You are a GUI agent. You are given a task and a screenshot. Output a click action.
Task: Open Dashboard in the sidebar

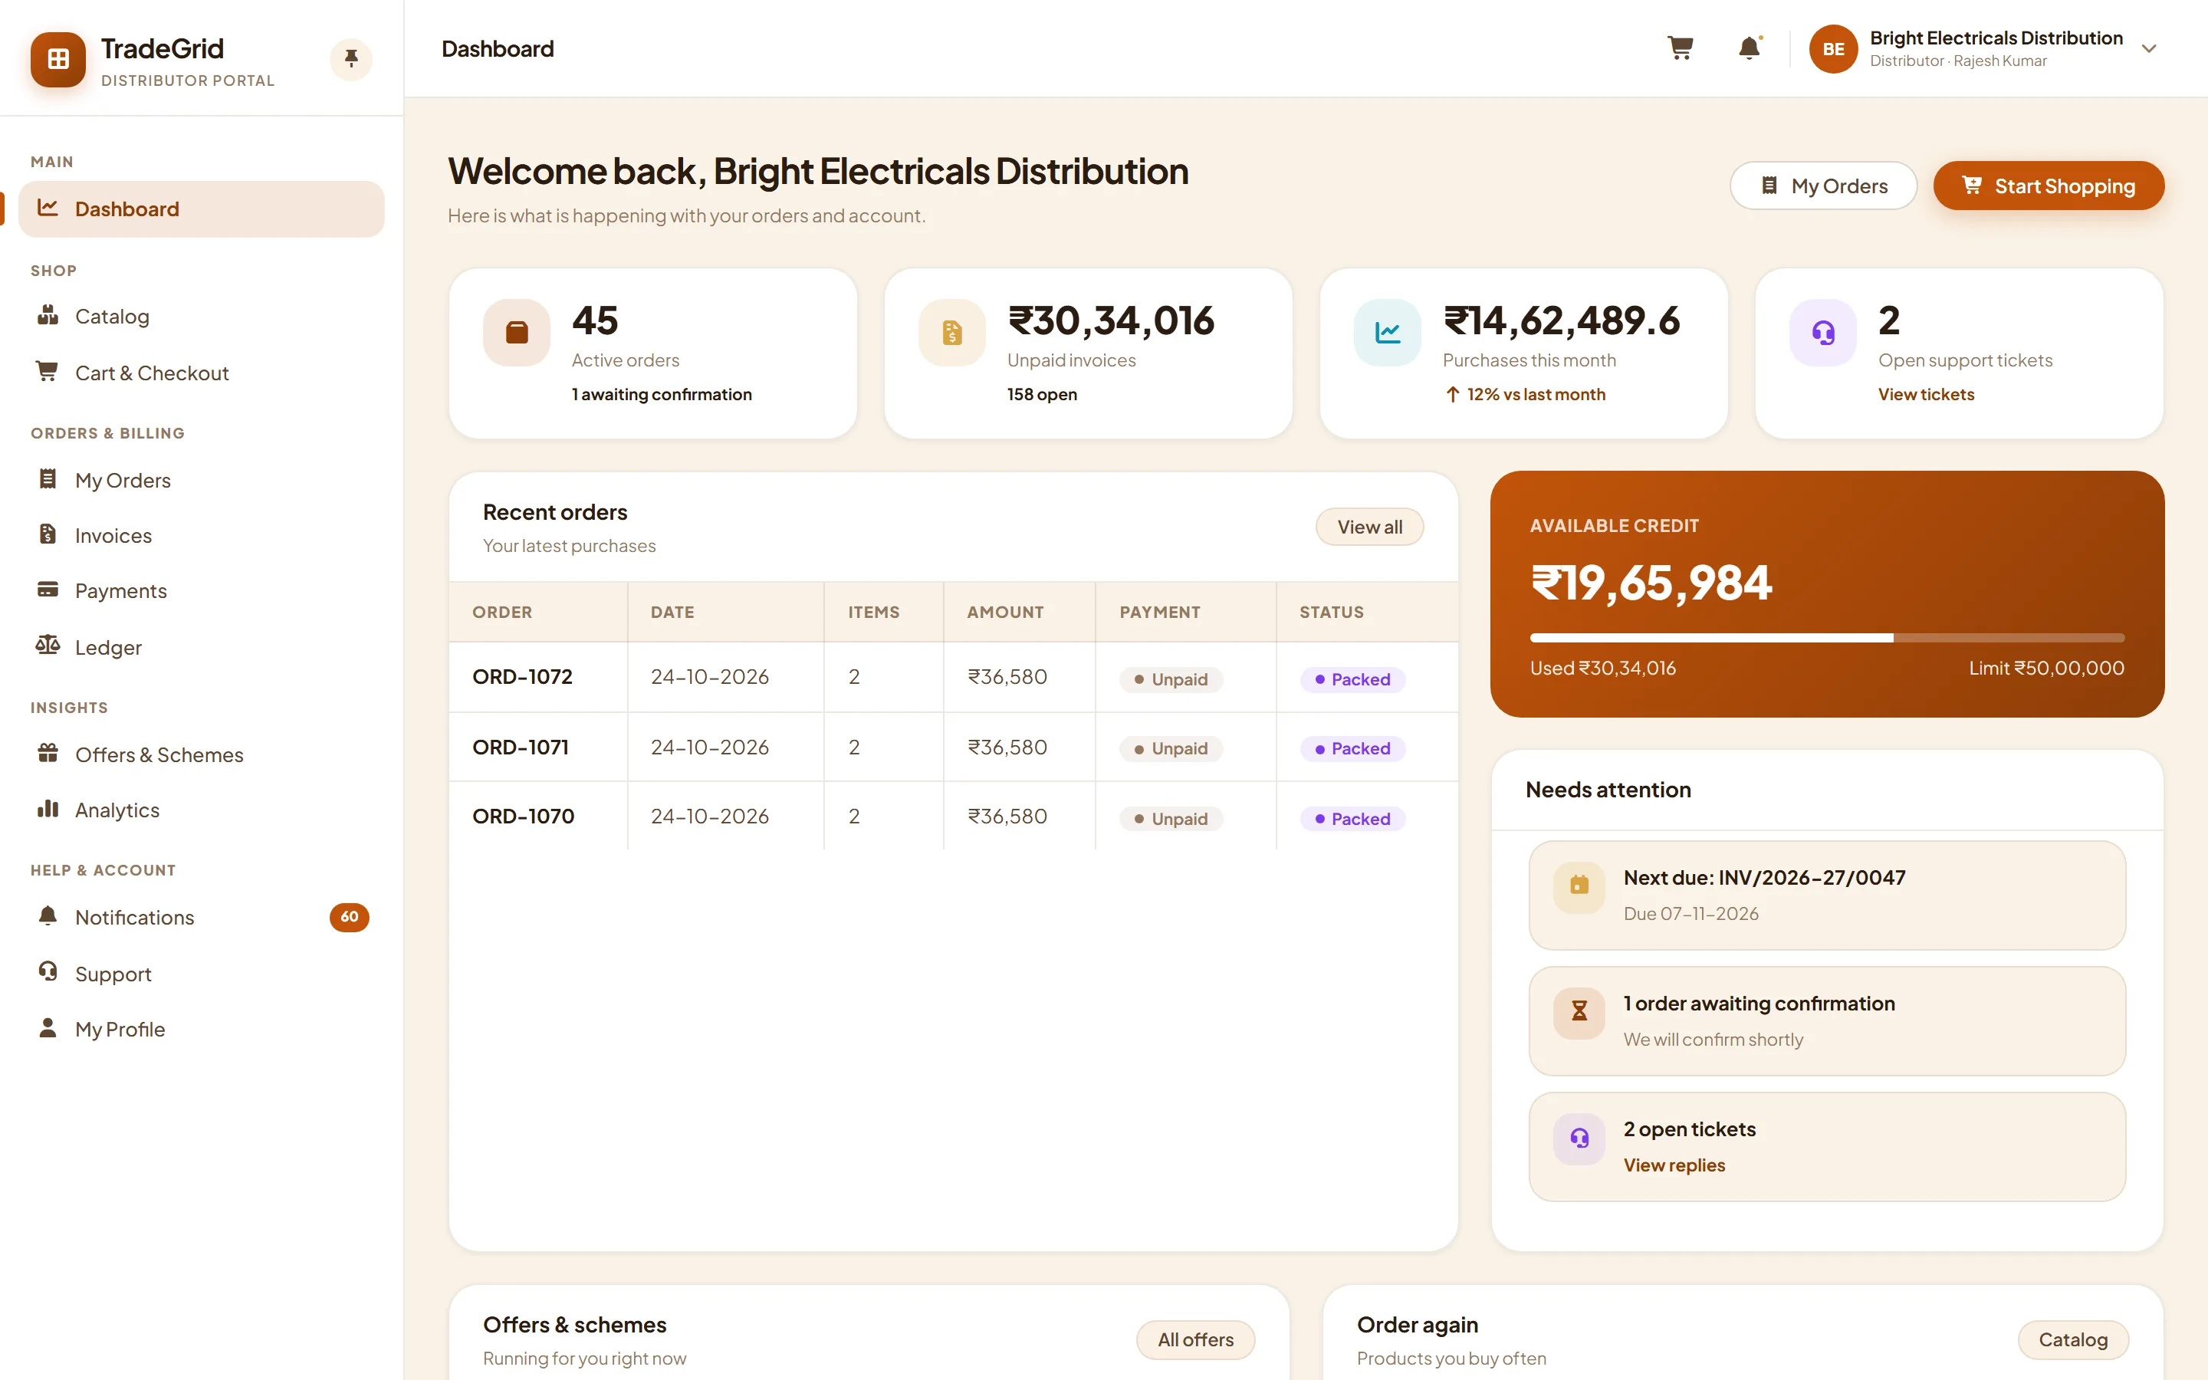coord(201,209)
